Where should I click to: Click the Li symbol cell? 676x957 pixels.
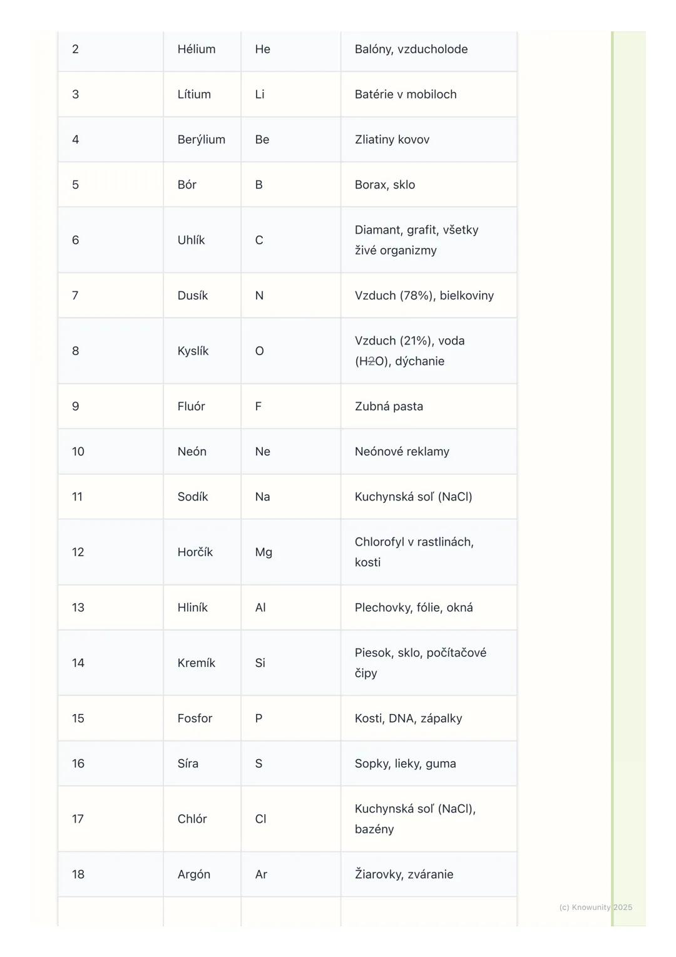(x=260, y=95)
